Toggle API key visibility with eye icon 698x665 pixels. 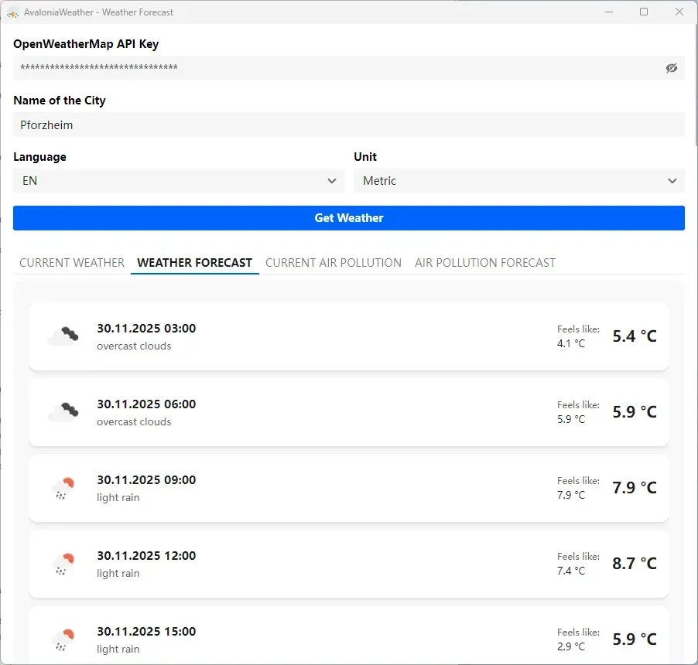point(671,68)
